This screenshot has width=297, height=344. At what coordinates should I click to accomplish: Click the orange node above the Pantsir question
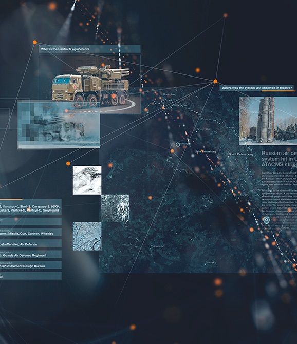coord(34,42)
